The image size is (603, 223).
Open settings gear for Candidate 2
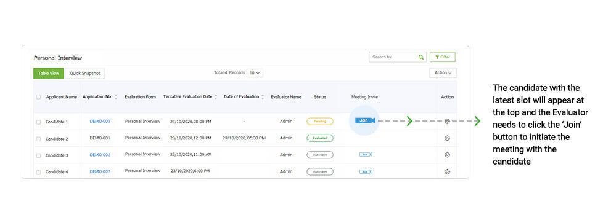point(447,138)
